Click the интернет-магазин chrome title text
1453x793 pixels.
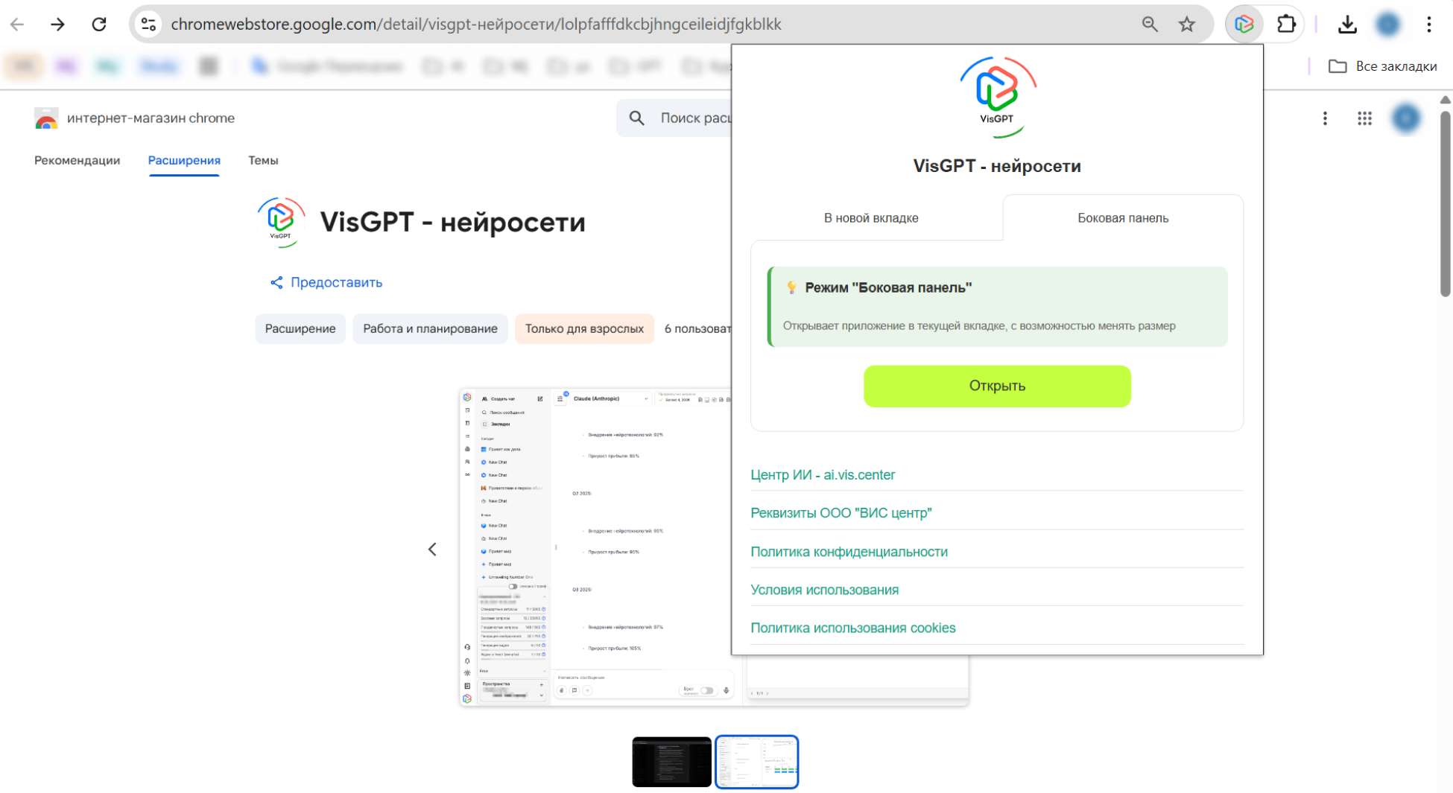pos(151,118)
